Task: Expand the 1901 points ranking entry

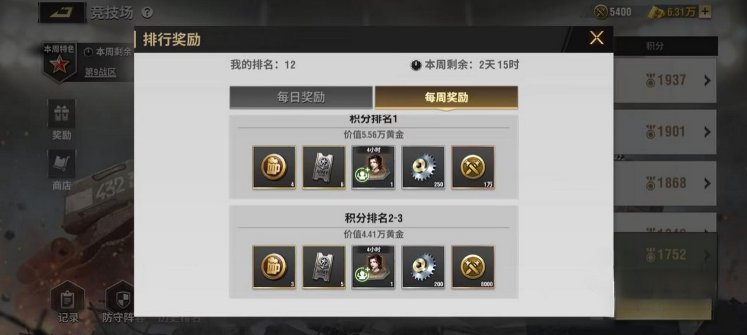Action: [x=707, y=132]
